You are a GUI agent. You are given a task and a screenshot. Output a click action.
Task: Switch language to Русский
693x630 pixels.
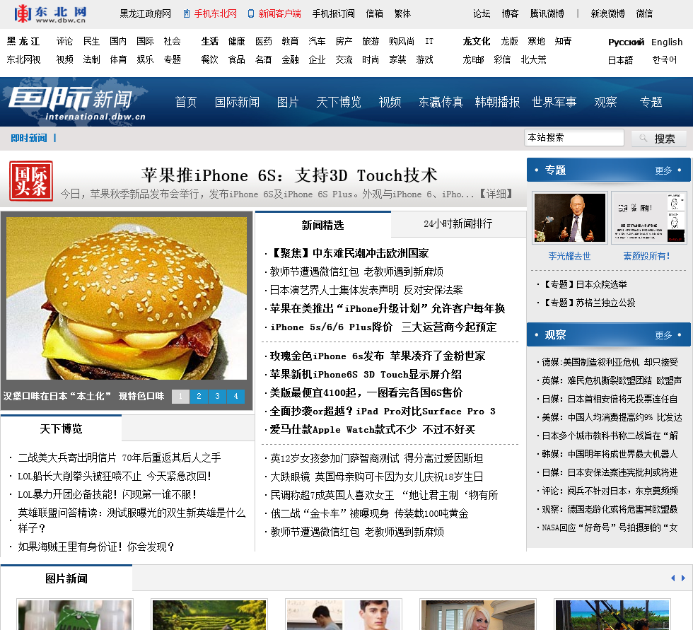626,42
